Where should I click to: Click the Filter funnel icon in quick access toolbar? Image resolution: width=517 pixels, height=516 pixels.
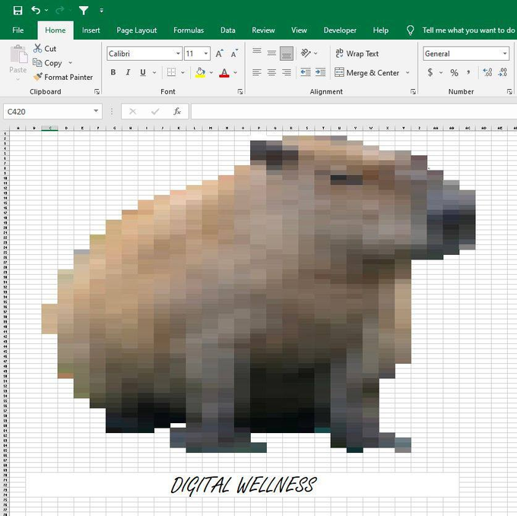[84, 11]
